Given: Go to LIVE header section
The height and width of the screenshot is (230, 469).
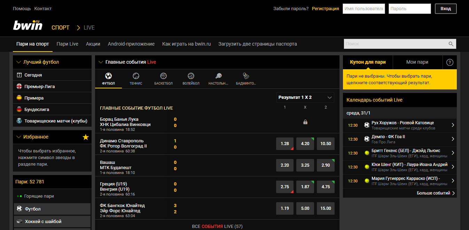Looking at the screenshot, I should tap(89, 27).
